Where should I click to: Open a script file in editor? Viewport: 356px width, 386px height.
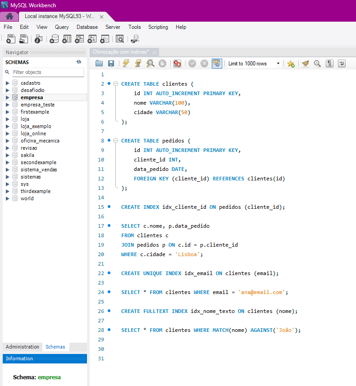99,64
